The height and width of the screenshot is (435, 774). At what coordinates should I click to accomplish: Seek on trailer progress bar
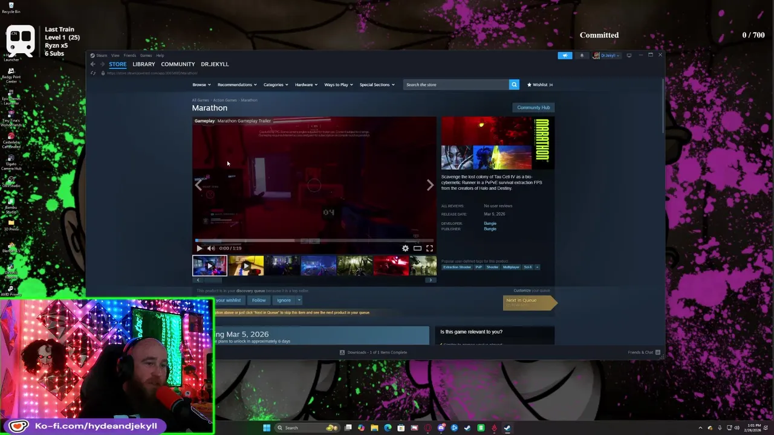point(314,240)
